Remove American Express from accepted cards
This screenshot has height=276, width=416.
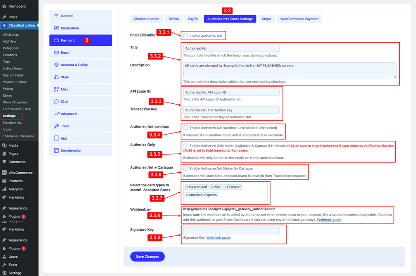tap(187, 195)
